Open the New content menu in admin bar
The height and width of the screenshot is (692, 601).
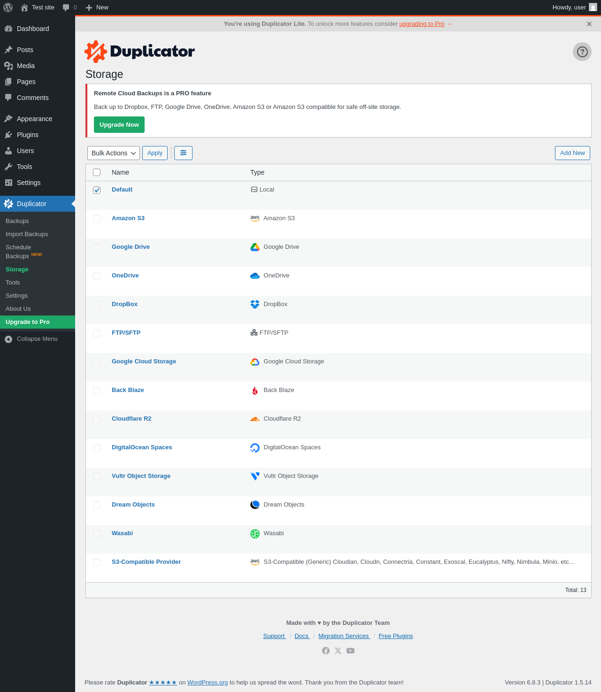point(97,8)
